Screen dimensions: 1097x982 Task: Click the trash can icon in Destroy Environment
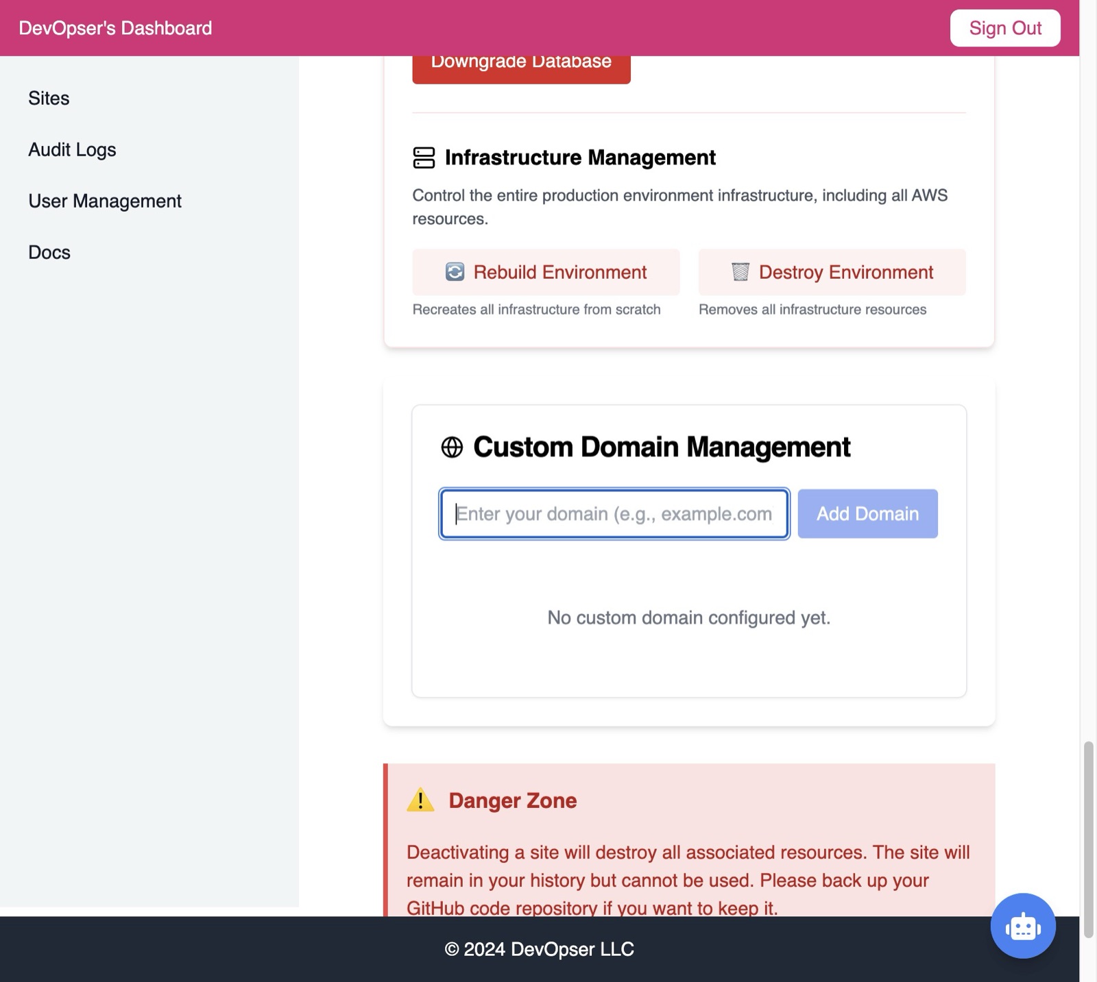740,272
